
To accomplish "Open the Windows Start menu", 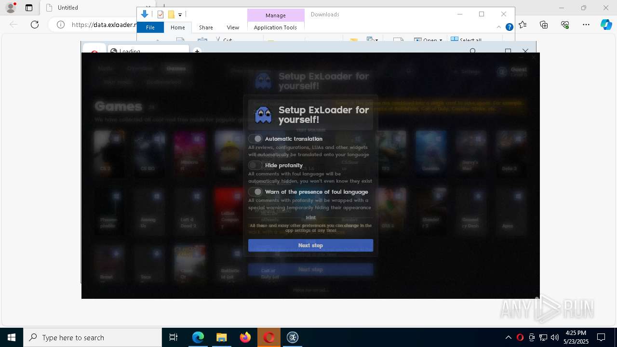I will (x=12, y=337).
